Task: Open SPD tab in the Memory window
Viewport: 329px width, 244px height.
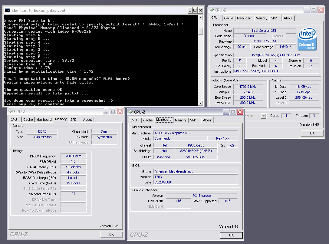Action: tap(74, 120)
